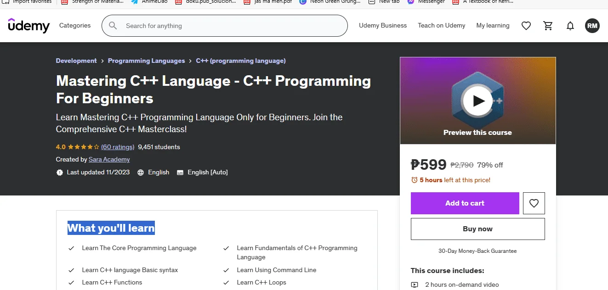The height and width of the screenshot is (290, 608).
Task: Click the 2 hours on-demand video text
Action: (462, 285)
